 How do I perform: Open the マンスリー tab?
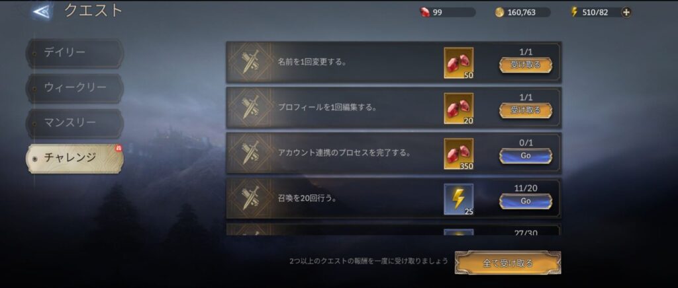pyautogui.click(x=75, y=123)
